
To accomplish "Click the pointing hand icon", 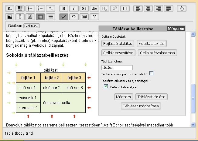I will click(182, 8).
